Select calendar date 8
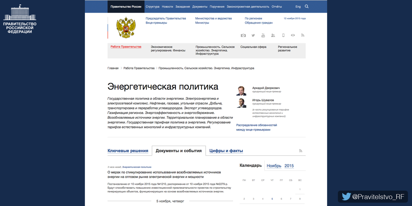 tap(300, 198)
